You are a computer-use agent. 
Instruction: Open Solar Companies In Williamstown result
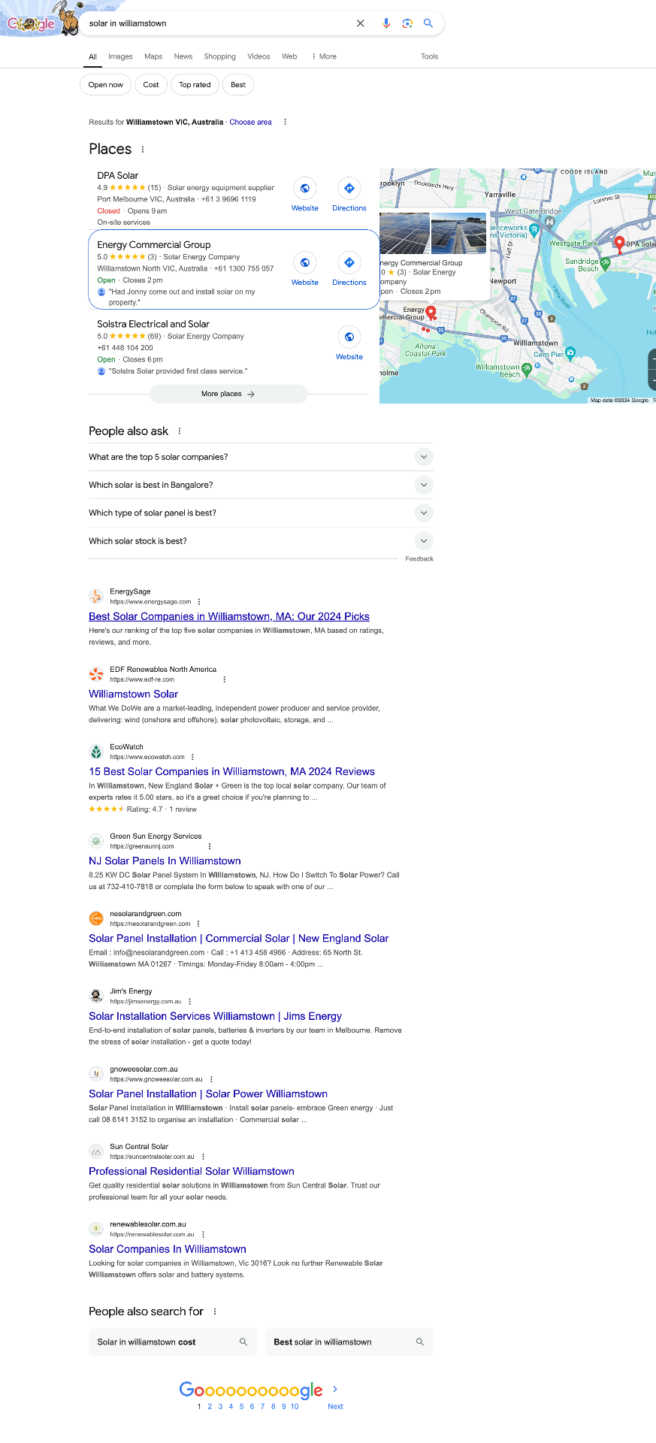(168, 1249)
